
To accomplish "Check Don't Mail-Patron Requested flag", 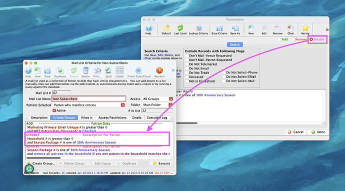I will pyautogui.click(x=187, y=60).
